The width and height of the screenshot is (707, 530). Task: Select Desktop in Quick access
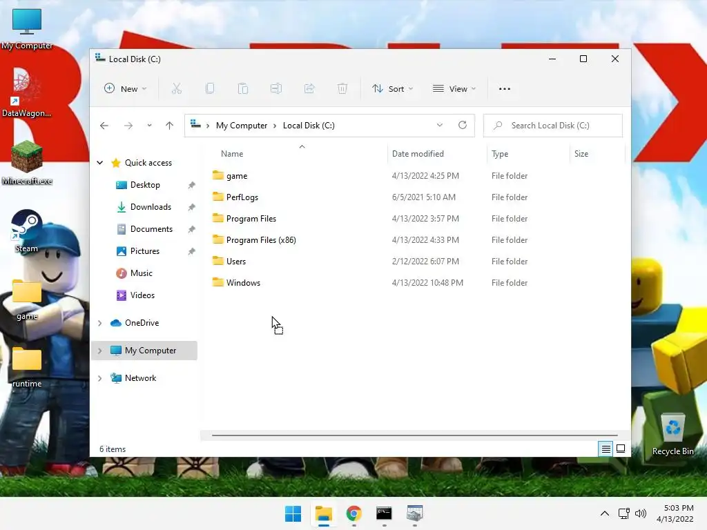point(145,185)
